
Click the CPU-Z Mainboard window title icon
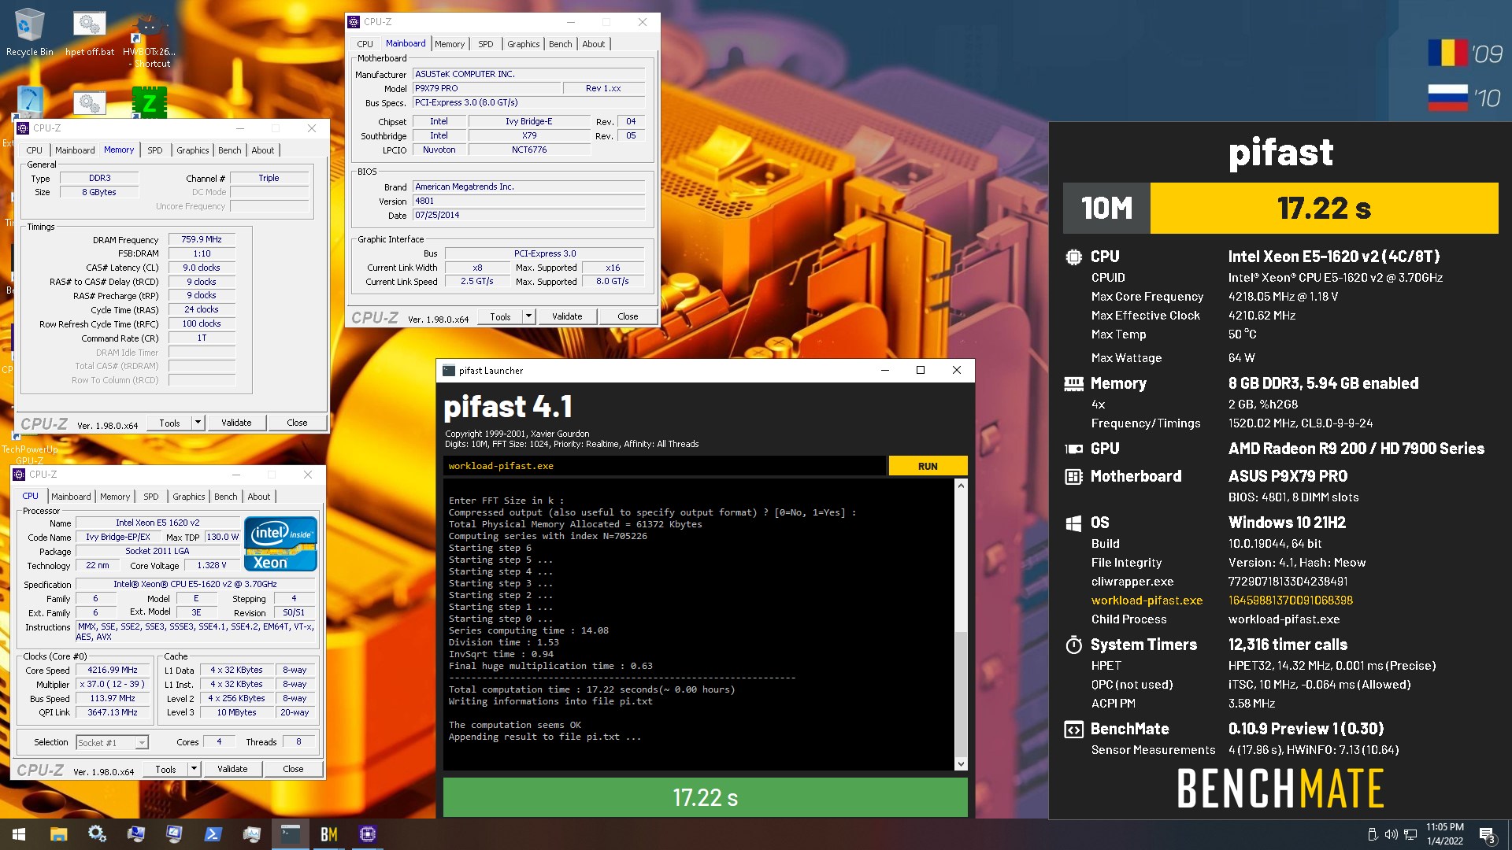(x=354, y=22)
